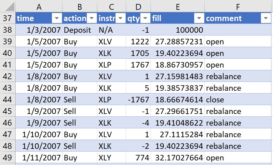
Task: Select row 44 header
Action: 8,99
